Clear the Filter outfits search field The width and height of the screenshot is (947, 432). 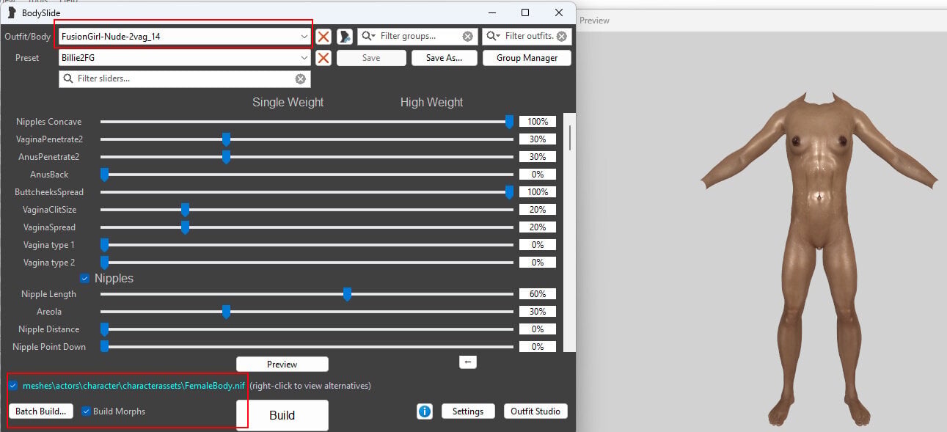point(562,36)
